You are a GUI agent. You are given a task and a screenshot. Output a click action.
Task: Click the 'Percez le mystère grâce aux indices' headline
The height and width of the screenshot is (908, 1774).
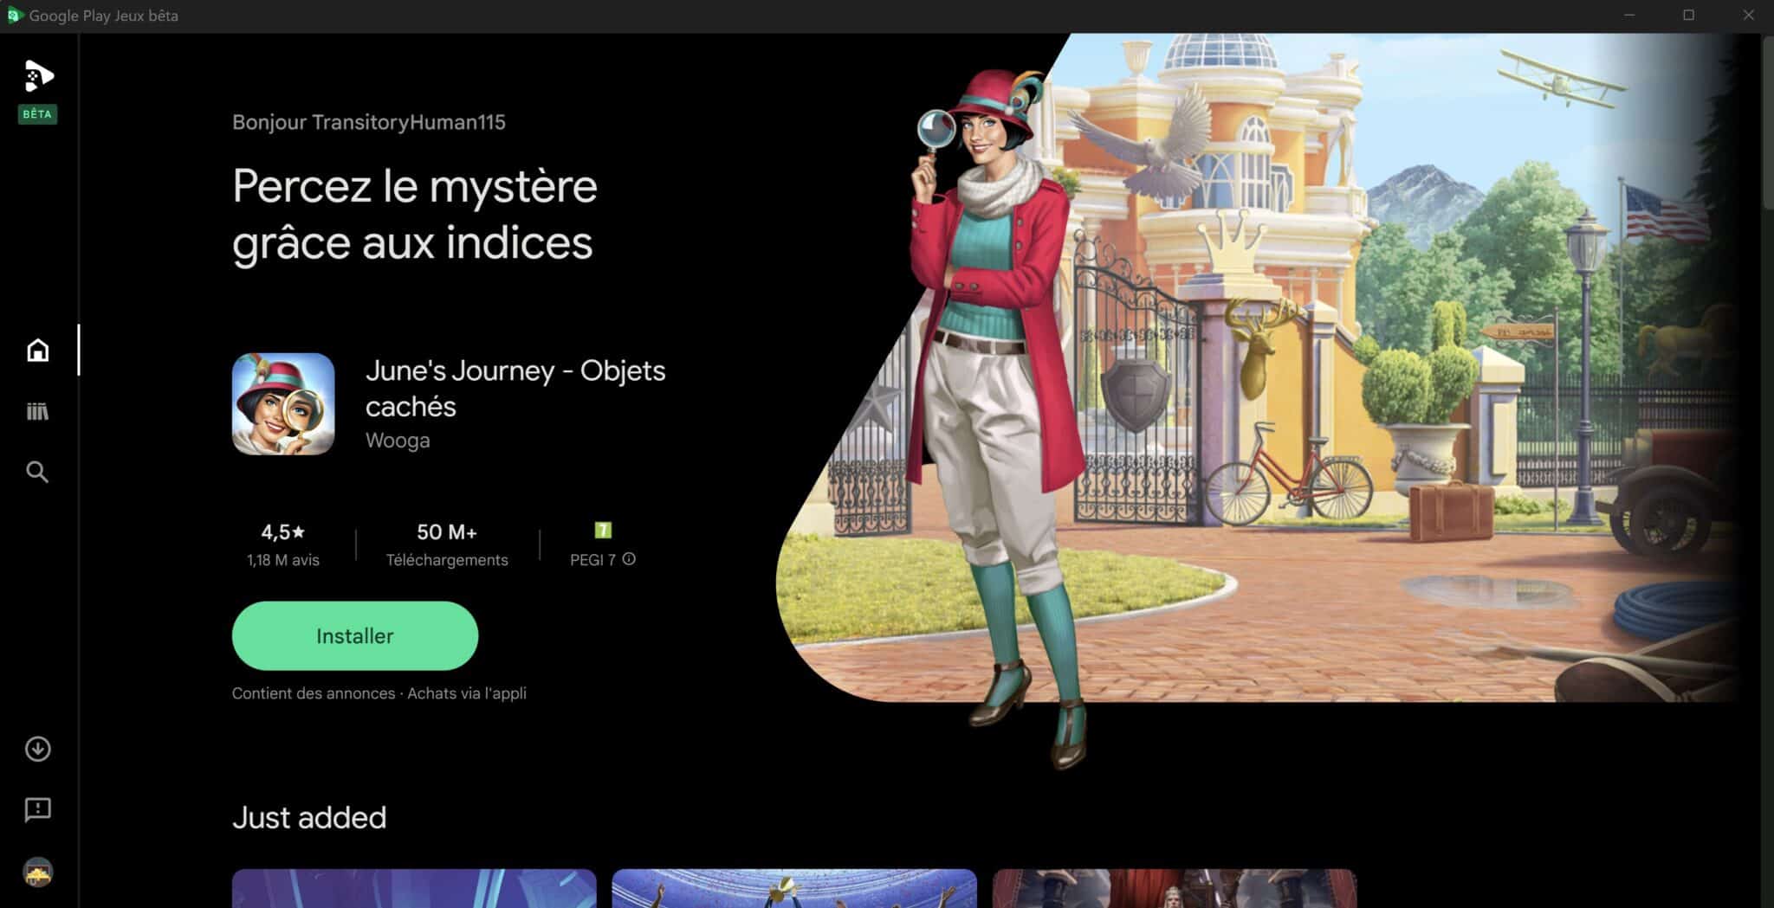tap(415, 214)
